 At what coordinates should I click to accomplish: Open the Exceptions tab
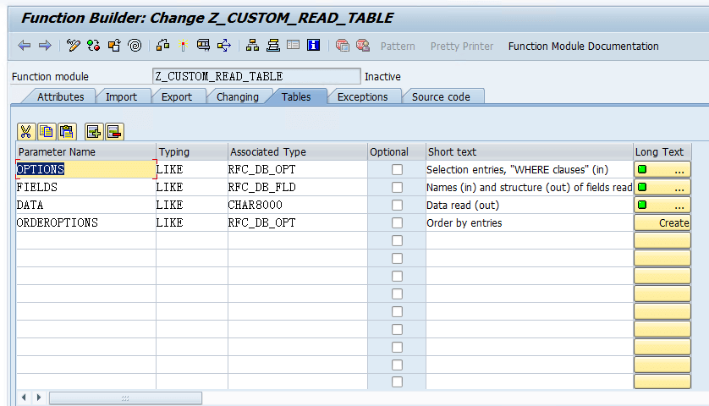pyautogui.click(x=362, y=97)
